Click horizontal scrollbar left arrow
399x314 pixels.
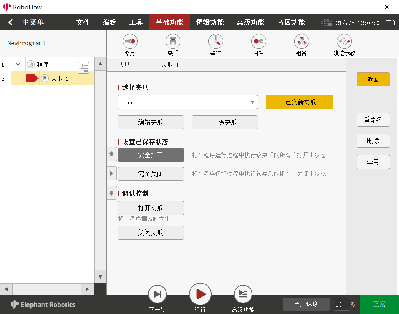6,289
